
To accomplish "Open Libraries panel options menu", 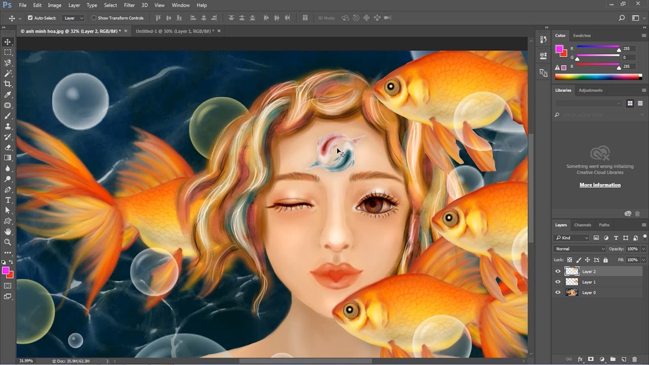I will coord(644,90).
